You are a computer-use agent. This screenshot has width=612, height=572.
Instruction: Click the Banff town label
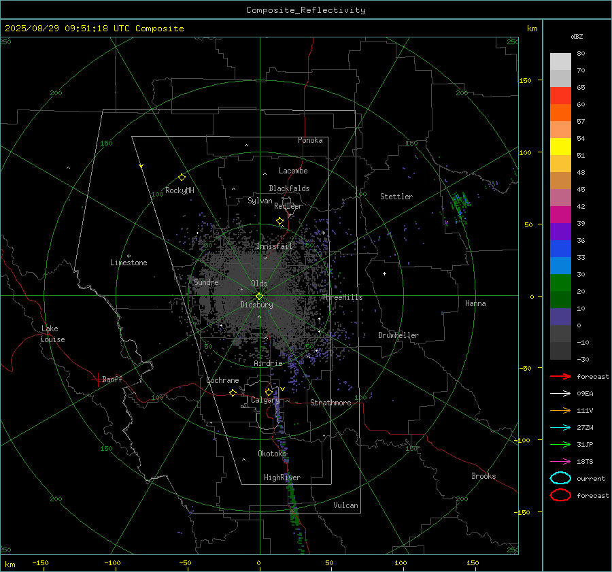point(112,379)
